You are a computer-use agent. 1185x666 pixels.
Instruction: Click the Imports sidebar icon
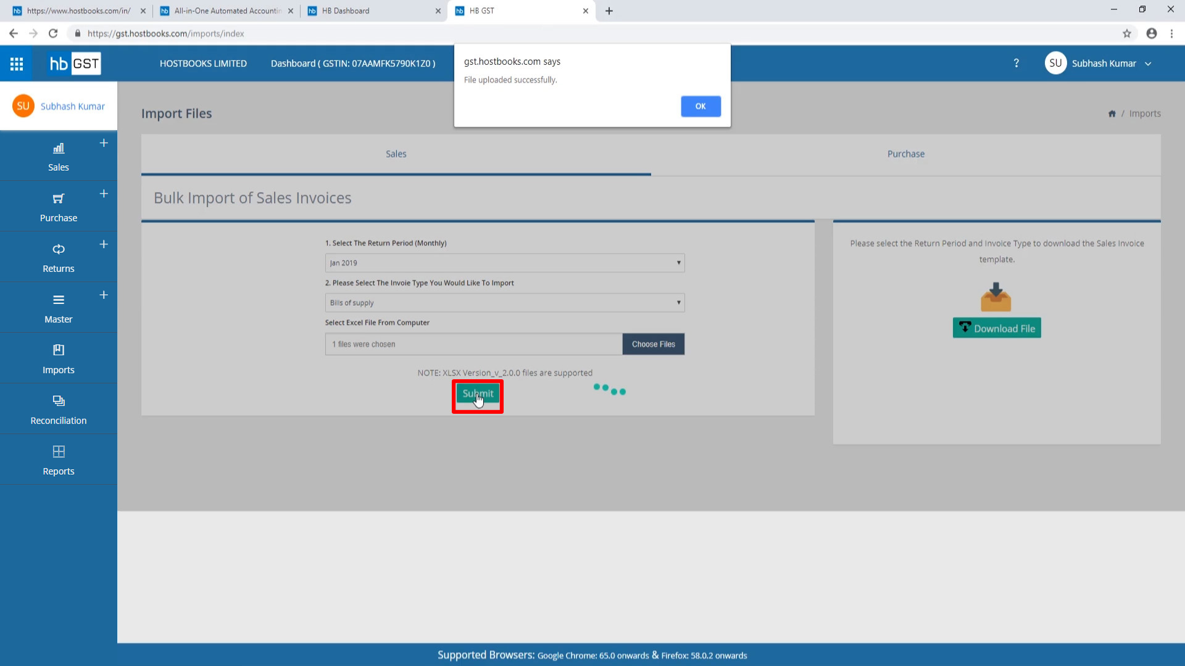pos(59,350)
